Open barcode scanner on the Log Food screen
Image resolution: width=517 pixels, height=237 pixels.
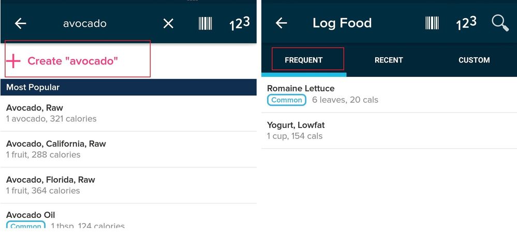[432, 23]
